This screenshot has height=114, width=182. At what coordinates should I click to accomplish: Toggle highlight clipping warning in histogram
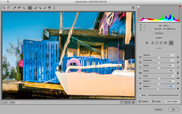pyautogui.click(x=180, y=6)
